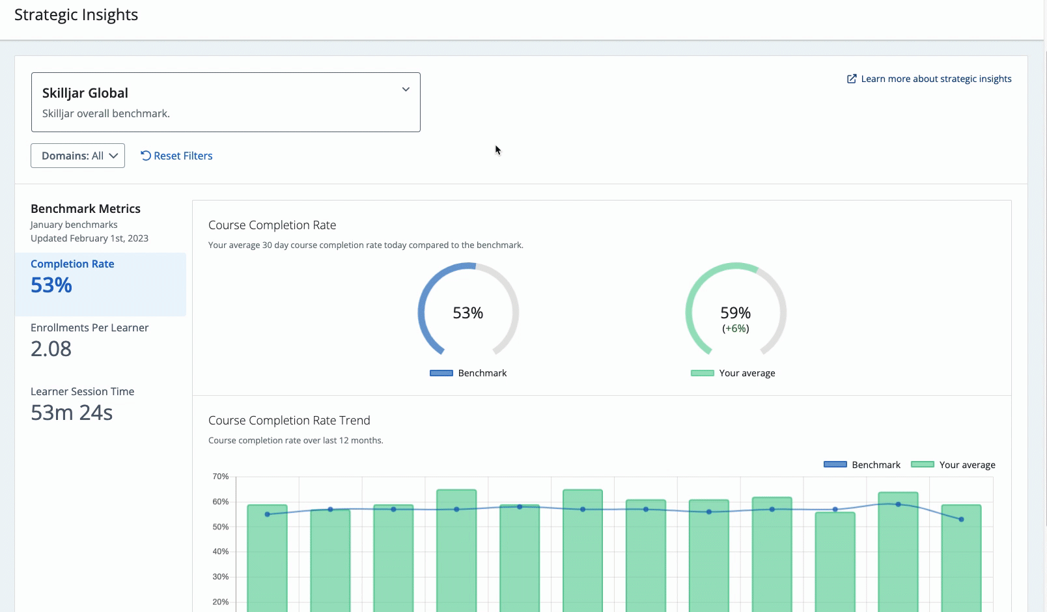Screen dimensions: 1047x612
Task: Select the Completion Rate metric tab
Action: pyautogui.click(x=100, y=285)
